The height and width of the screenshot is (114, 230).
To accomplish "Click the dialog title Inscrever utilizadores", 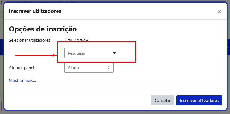I will 35,11.
